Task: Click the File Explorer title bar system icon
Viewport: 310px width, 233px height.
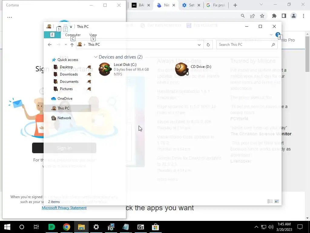Action: (x=49, y=26)
